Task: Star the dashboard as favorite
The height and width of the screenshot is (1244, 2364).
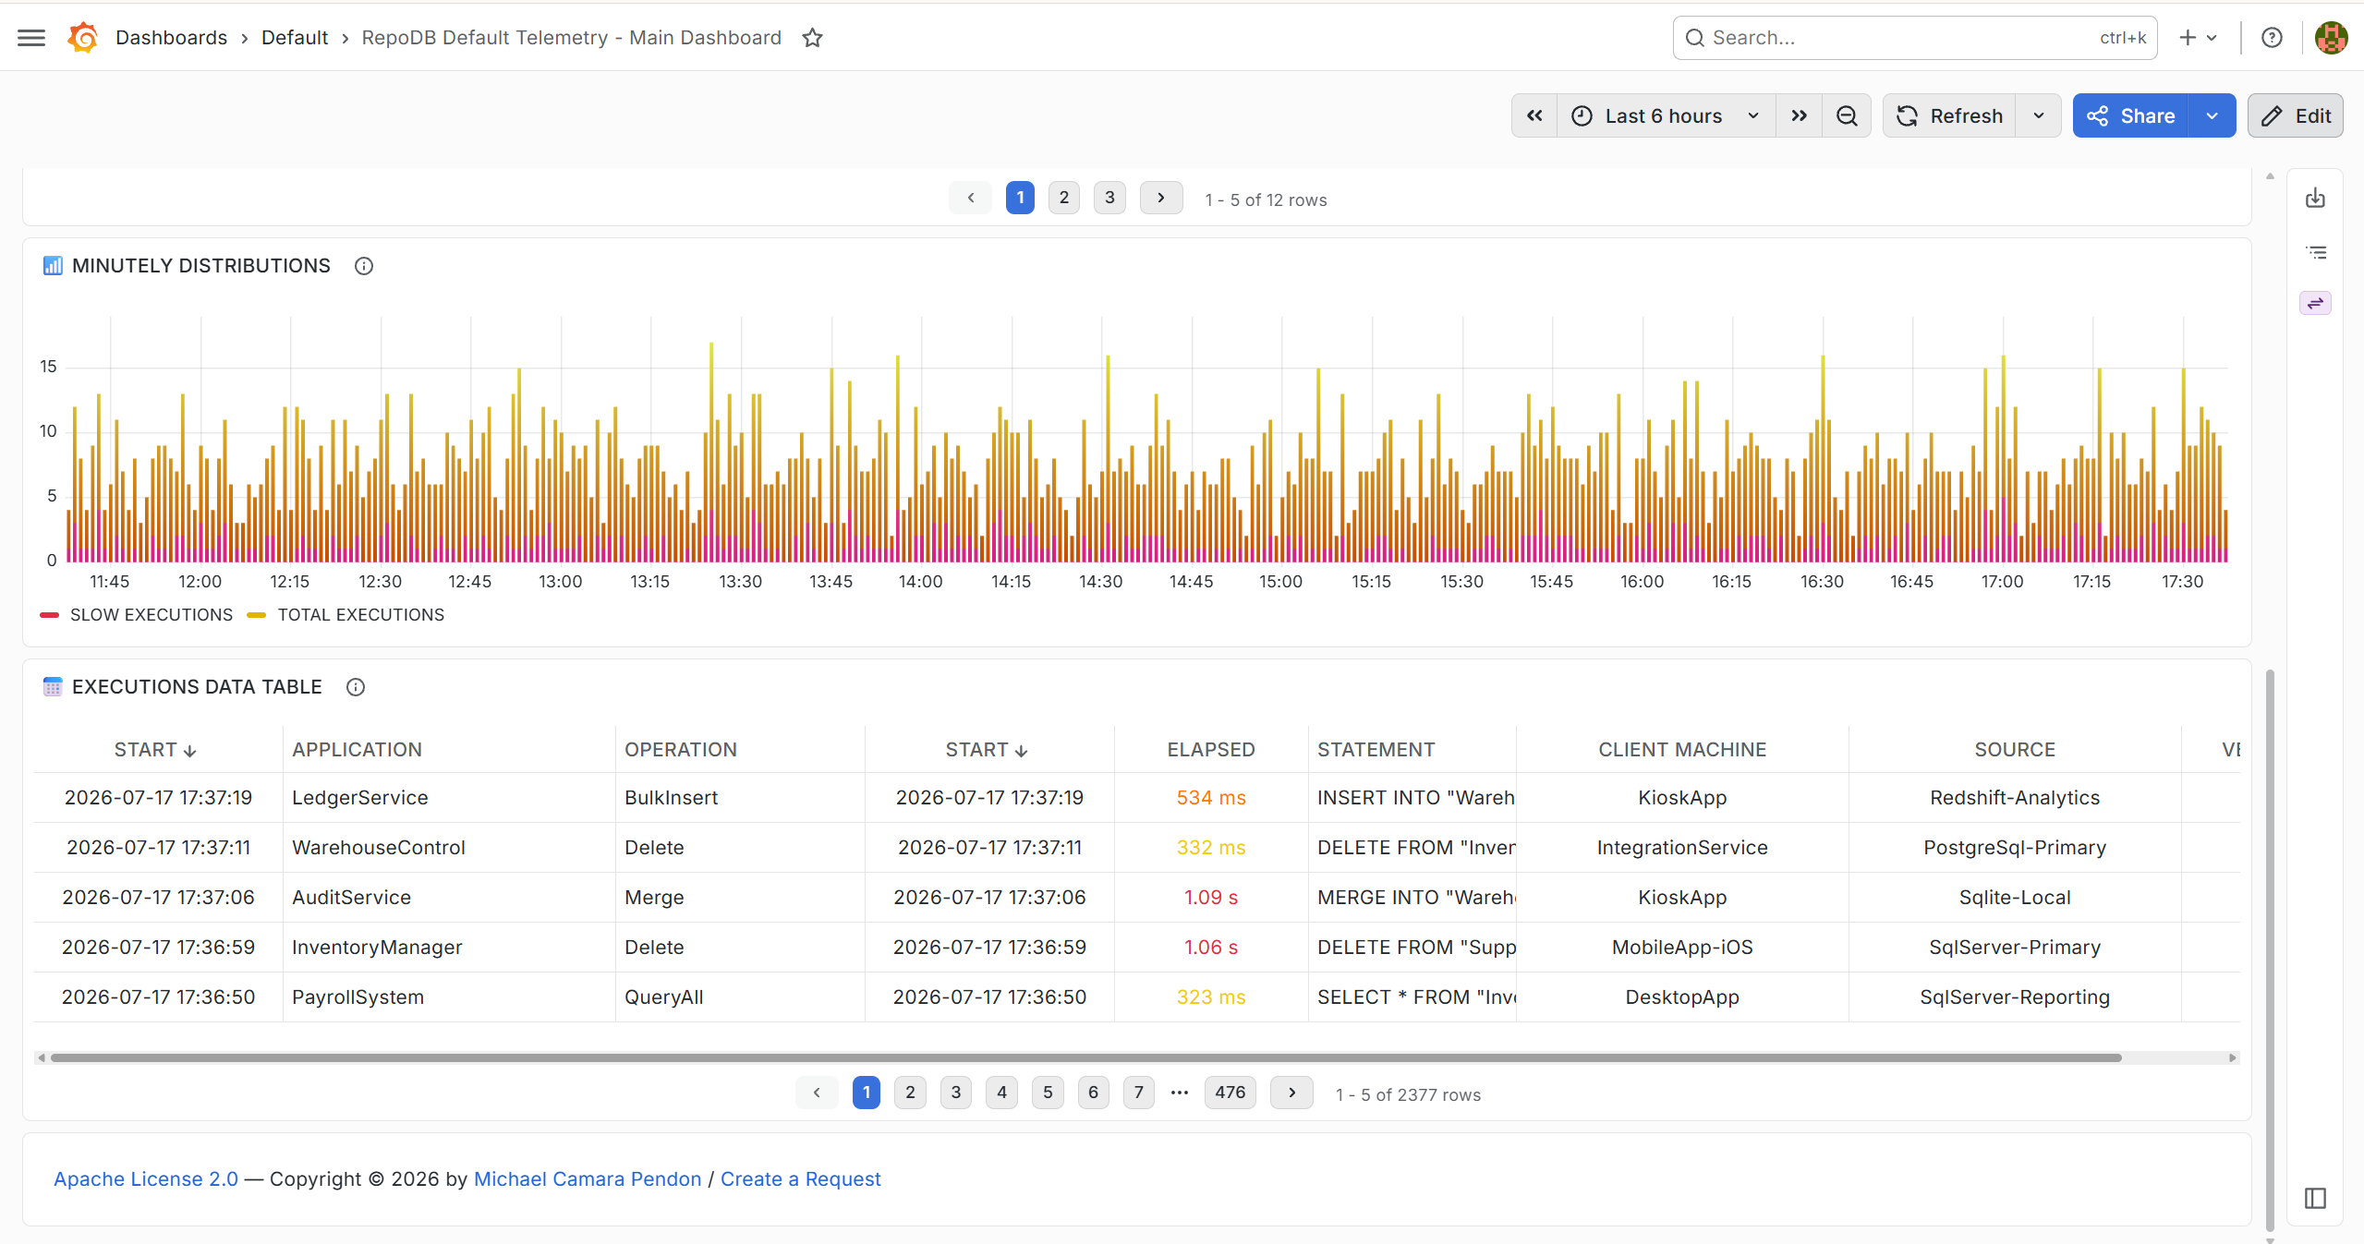Action: (x=812, y=38)
